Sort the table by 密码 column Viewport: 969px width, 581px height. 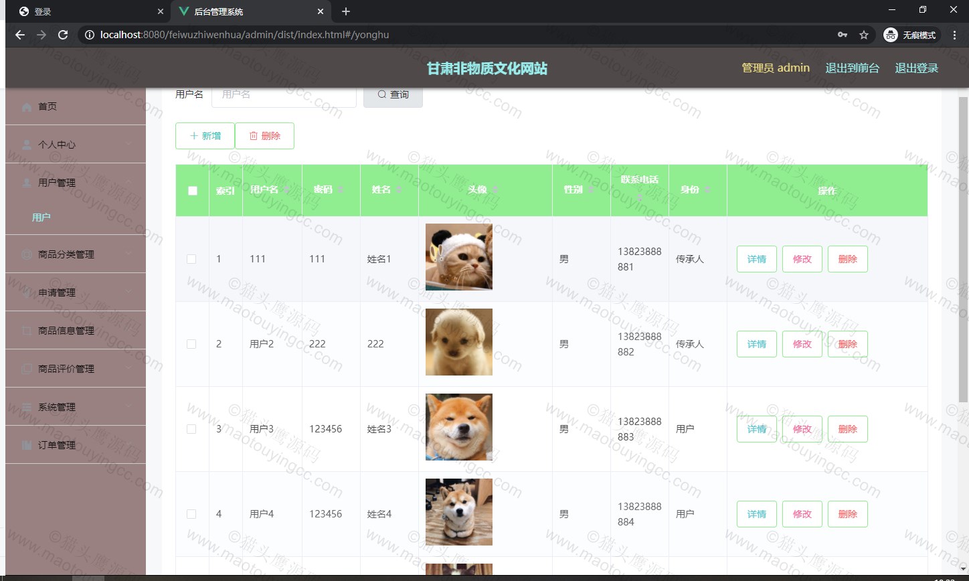tap(340, 190)
